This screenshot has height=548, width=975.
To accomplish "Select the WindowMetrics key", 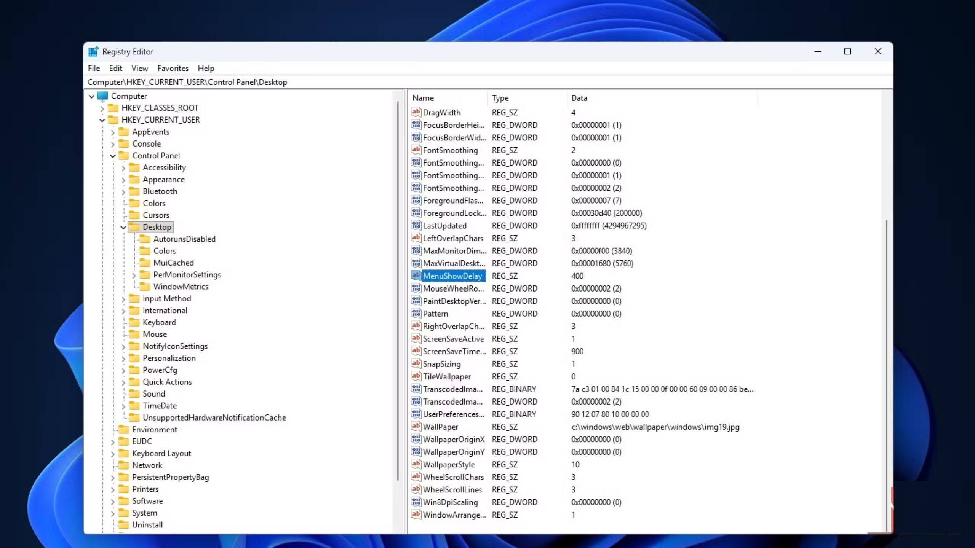I will (181, 287).
